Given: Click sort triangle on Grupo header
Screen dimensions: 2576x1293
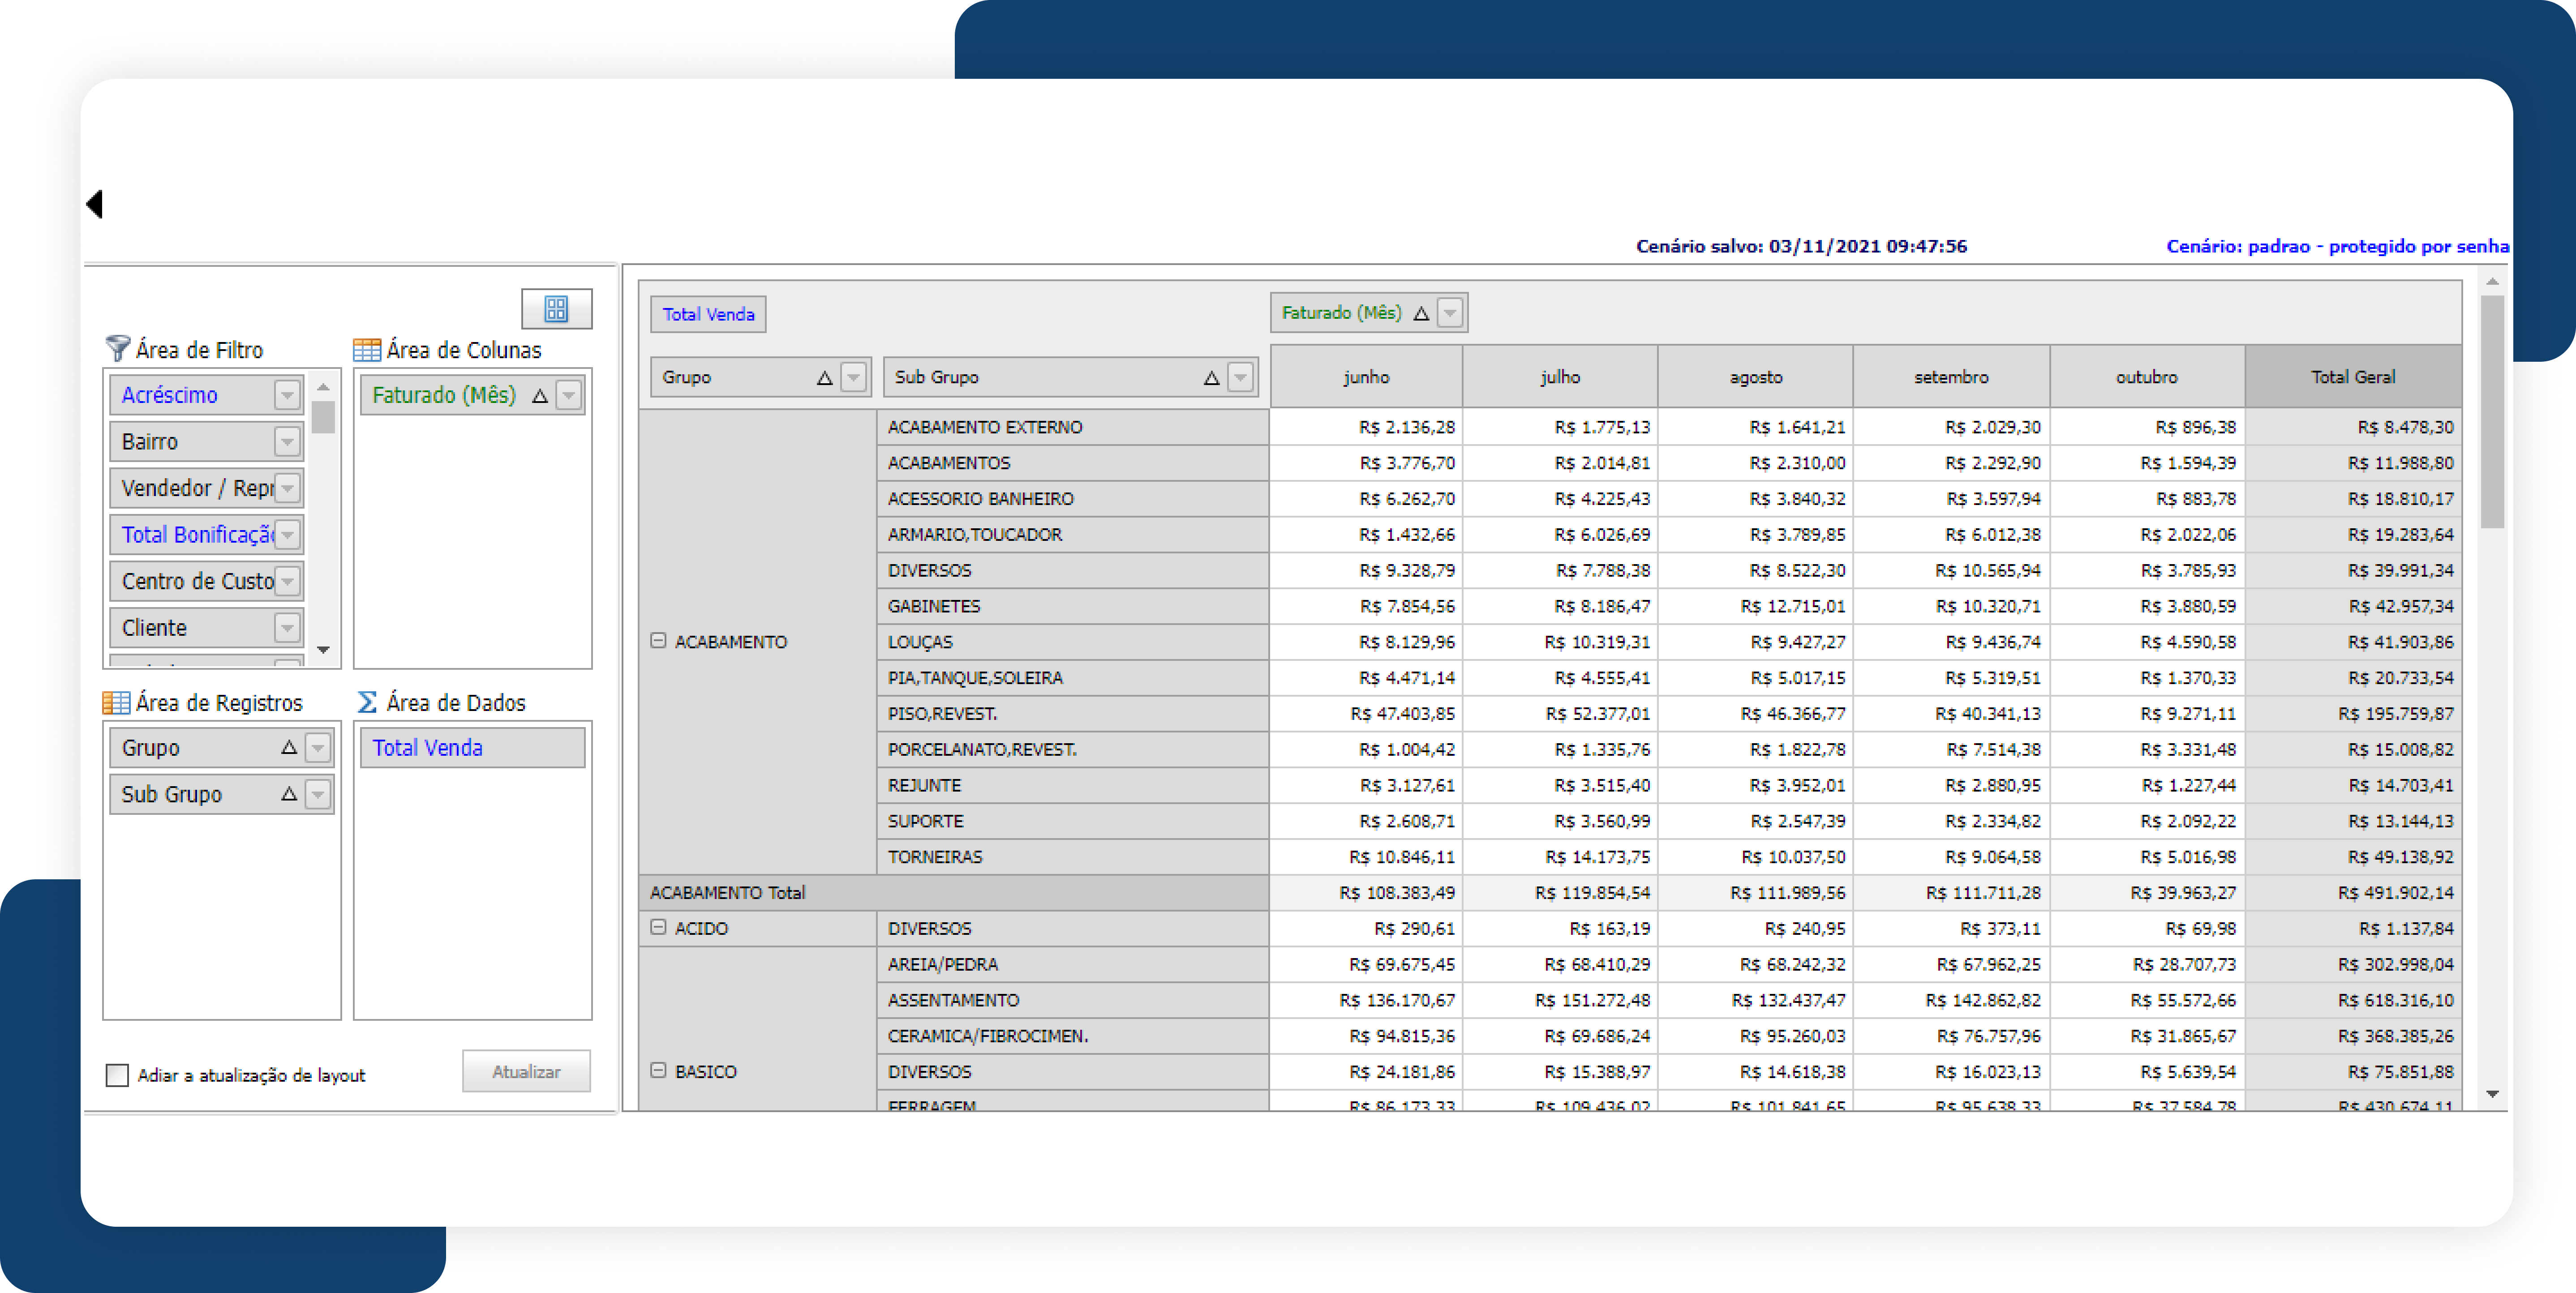Looking at the screenshot, I should tap(824, 378).
